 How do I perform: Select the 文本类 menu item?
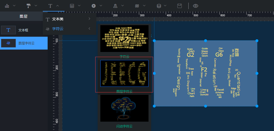coord(70,19)
